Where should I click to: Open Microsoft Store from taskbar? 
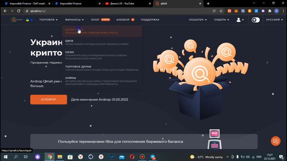click(x=70, y=157)
